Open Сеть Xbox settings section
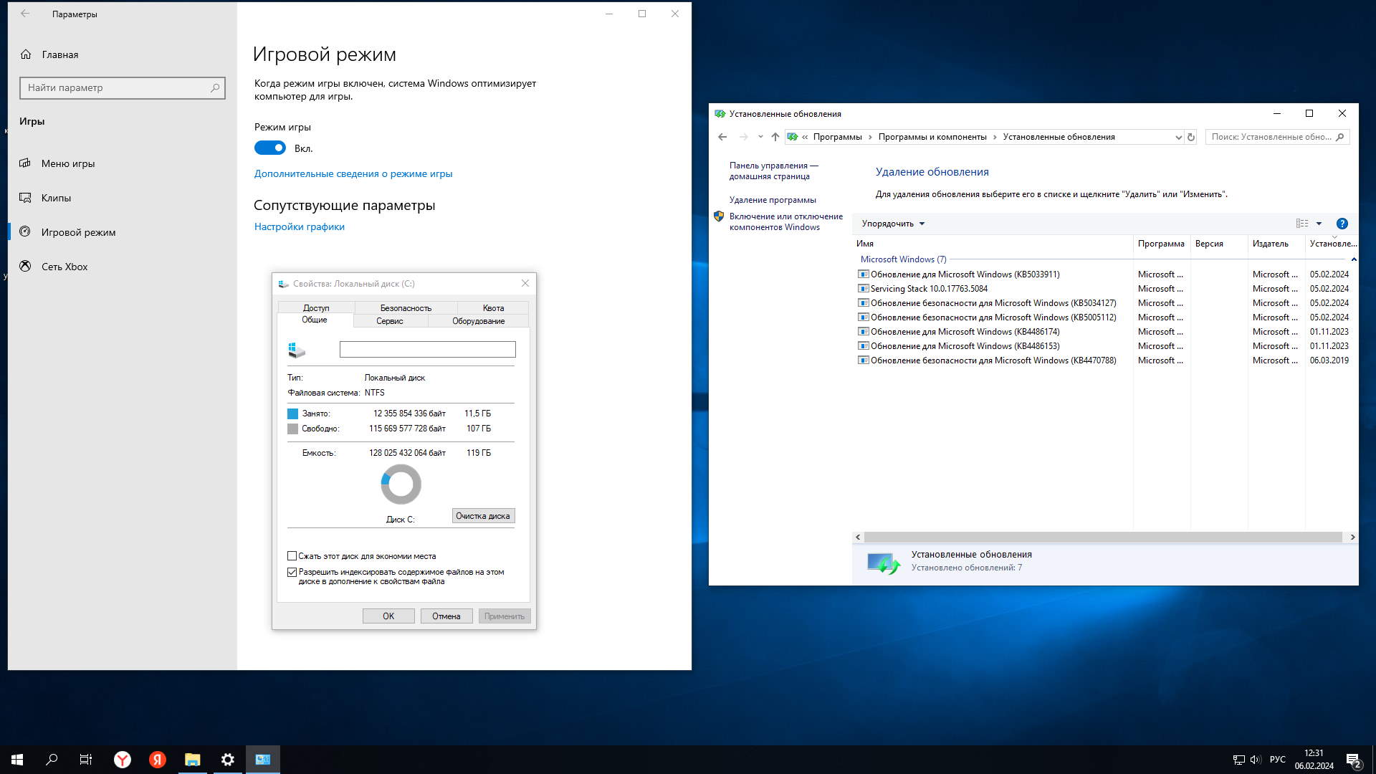Image resolution: width=1376 pixels, height=774 pixels. tap(64, 267)
